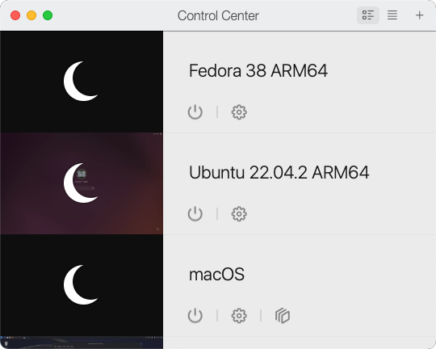Image resolution: width=436 pixels, height=349 pixels.
Task: Open macOS VM settings gear
Action: pyautogui.click(x=239, y=316)
